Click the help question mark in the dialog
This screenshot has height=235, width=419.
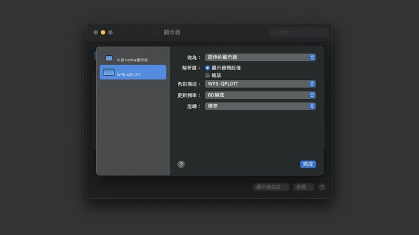(181, 164)
